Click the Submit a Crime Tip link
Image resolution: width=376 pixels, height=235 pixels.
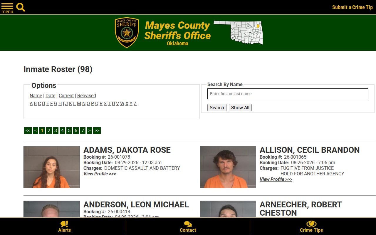coord(352,7)
